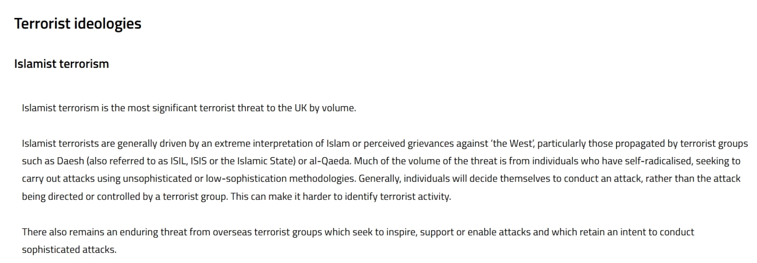Click the sentence about threat to UK by volume
The width and height of the screenshot is (757, 263).
pyautogui.click(x=189, y=108)
